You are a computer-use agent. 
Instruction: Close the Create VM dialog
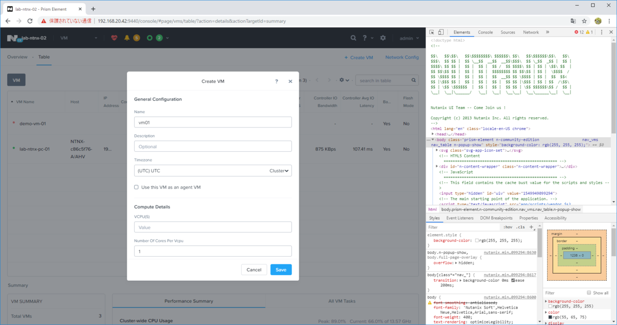point(291,81)
